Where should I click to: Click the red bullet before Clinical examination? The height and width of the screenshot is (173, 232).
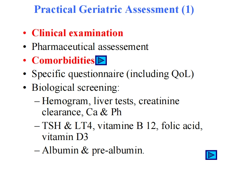[x=25, y=33]
